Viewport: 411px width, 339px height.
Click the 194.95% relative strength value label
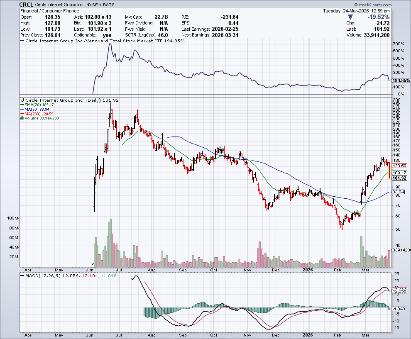401,80
